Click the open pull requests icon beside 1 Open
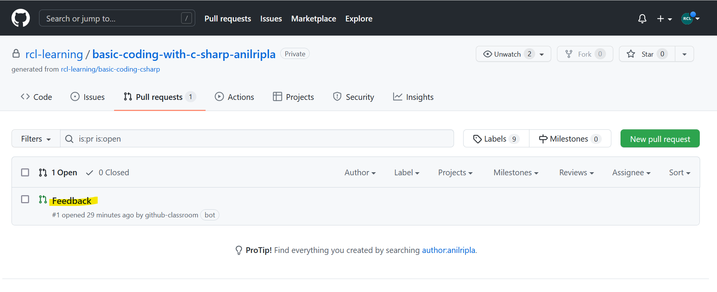Image resolution: width=717 pixels, height=292 pixels. [43, 173]
